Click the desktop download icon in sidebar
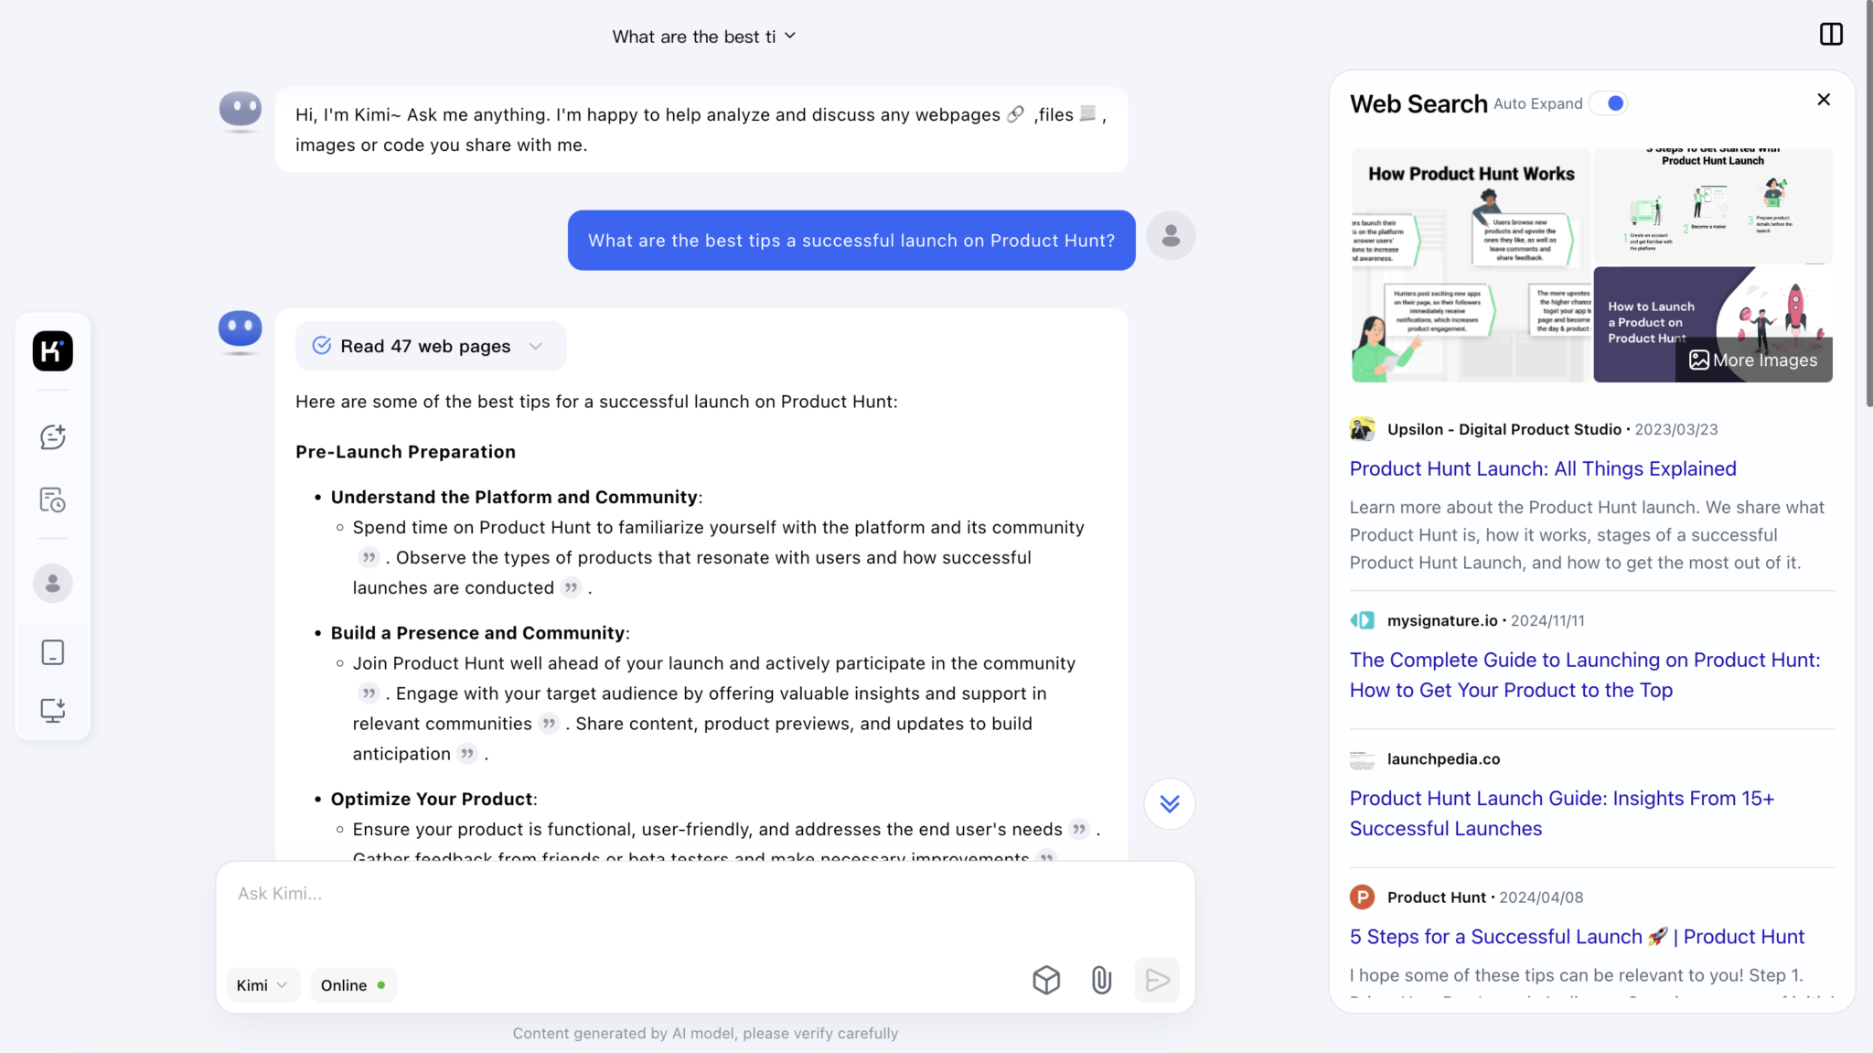 tap(53, 710)
